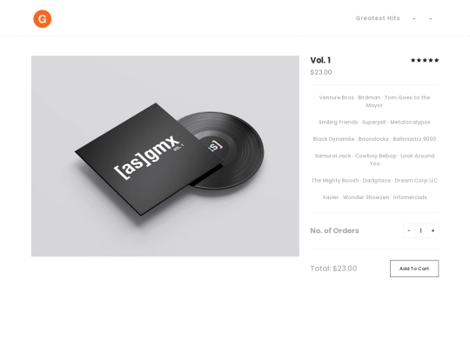Decrease order quantity with minus button
This screenshot has width=470, height=352.
[x=409, y=230]
